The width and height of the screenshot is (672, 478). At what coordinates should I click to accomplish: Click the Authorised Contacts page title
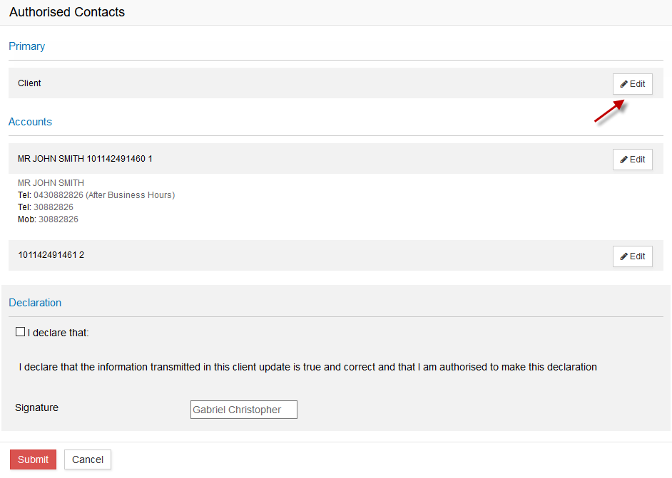click(x=67, y=12)
